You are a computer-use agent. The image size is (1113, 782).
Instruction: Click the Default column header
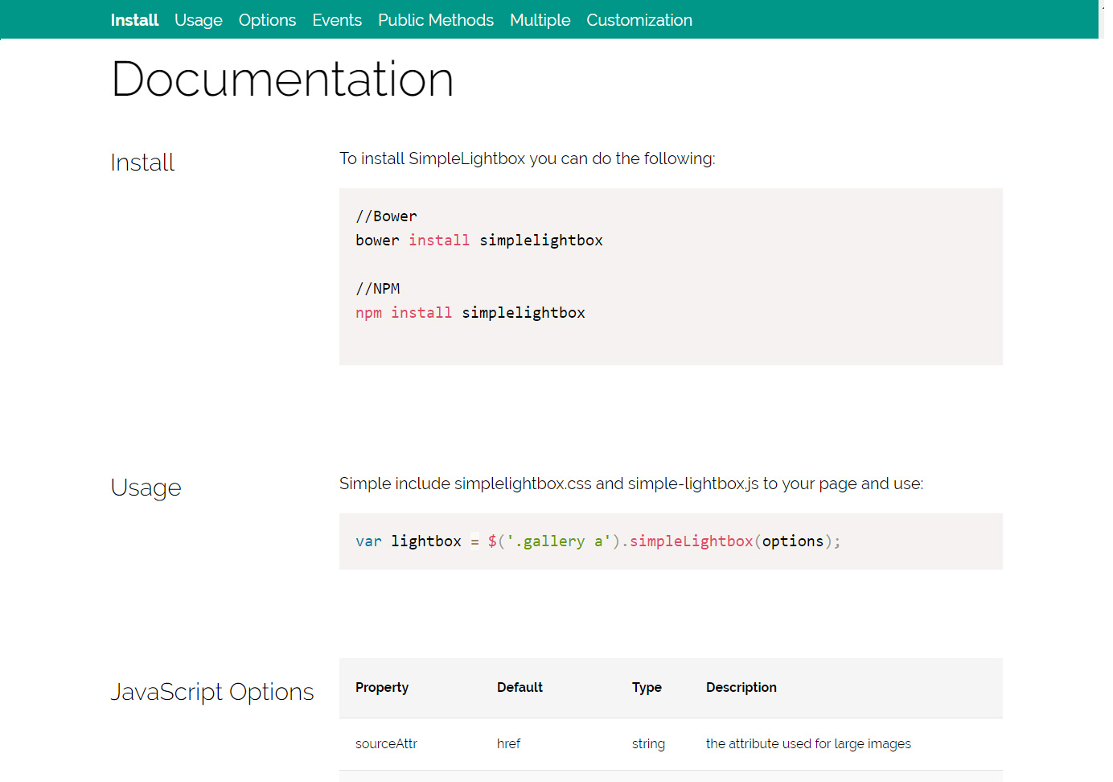point(520,688)
